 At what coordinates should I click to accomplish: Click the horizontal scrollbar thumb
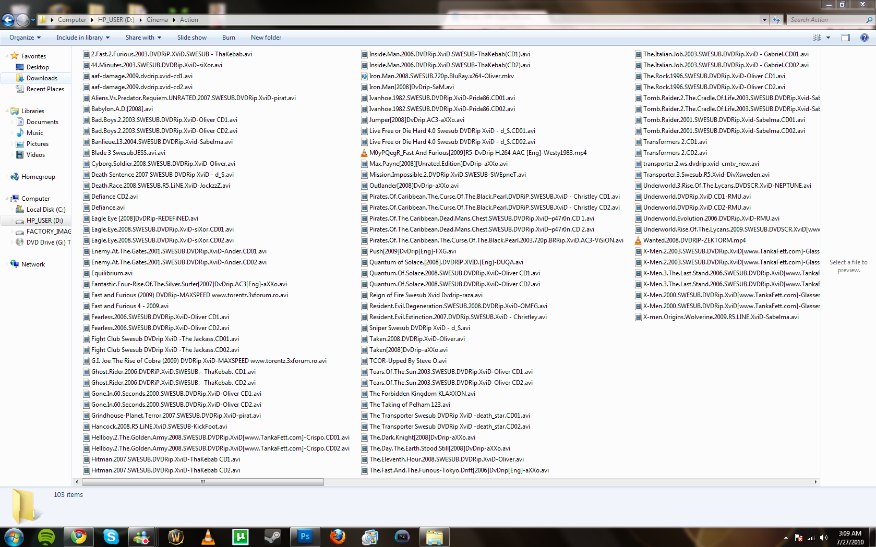click(x=202, y=482)
